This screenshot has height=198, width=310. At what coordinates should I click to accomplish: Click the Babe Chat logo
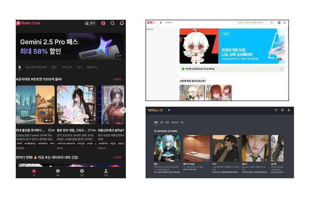click(28, 23)
